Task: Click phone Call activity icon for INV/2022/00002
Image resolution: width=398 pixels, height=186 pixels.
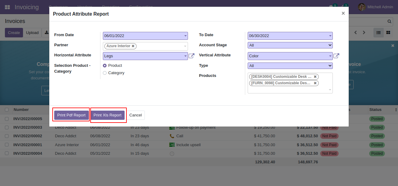Action: coord(172,136)
